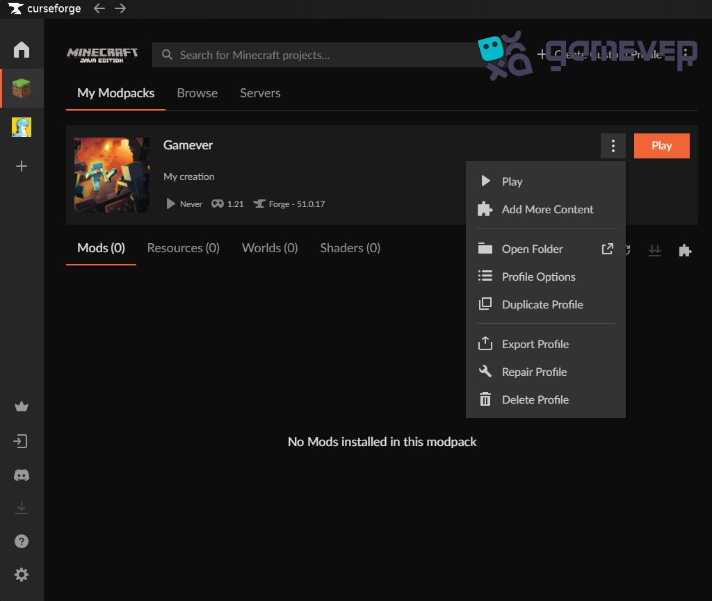Select Duplicate Profile menu entry
Screen dimensions: 712x601
(546, 304)
